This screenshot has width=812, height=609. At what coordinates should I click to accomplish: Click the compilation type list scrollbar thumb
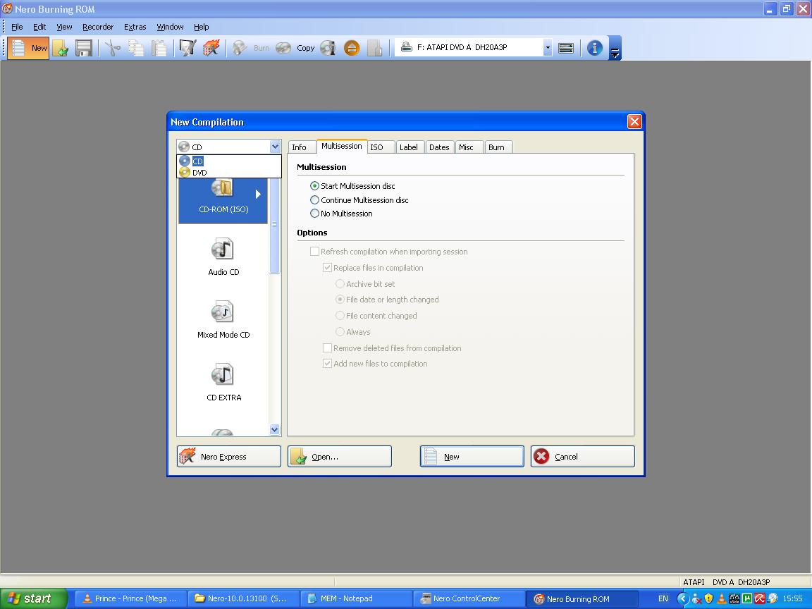[x=274, y=226]
